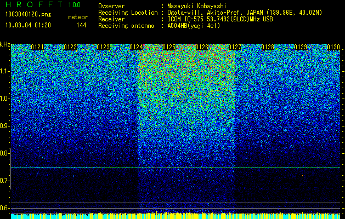Click the HROFFT 1.0.0 title text

pos(43,4)
